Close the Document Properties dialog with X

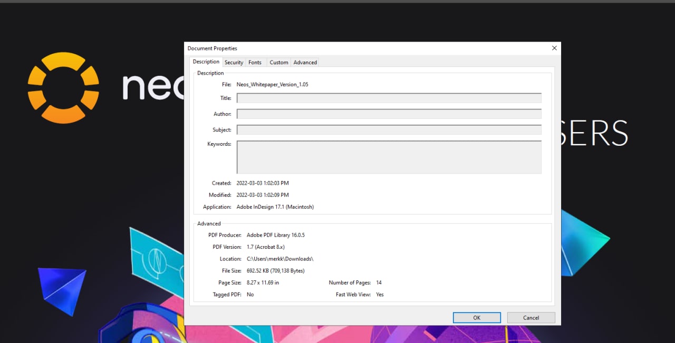[x=554, y=48]
